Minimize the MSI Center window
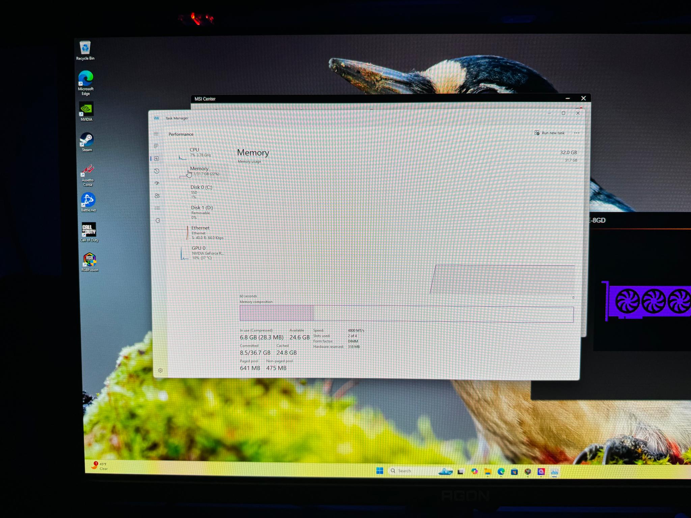 (x=568, y=98)
